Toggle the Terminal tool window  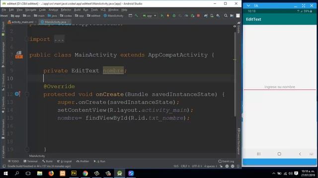pyautogui.click(x=30, y=161)
